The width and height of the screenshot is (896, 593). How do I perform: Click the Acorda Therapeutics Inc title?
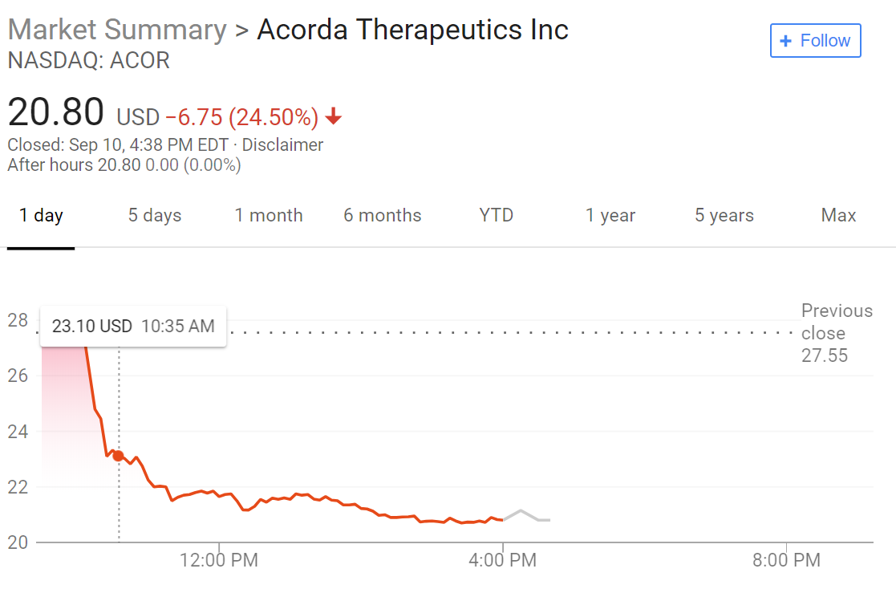pos(412,30)
